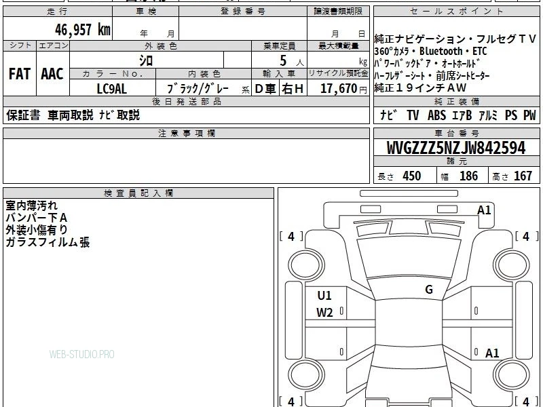This screenshot has width=543, height=407.
Task: Select the リサイクル預託金 header
Action: coord(338,74)
